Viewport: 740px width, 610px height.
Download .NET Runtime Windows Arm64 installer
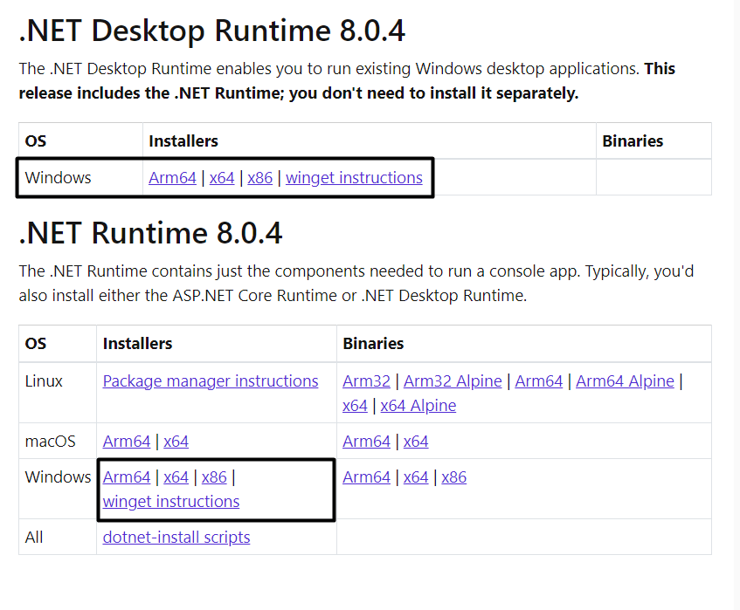[x=127, y=477]
